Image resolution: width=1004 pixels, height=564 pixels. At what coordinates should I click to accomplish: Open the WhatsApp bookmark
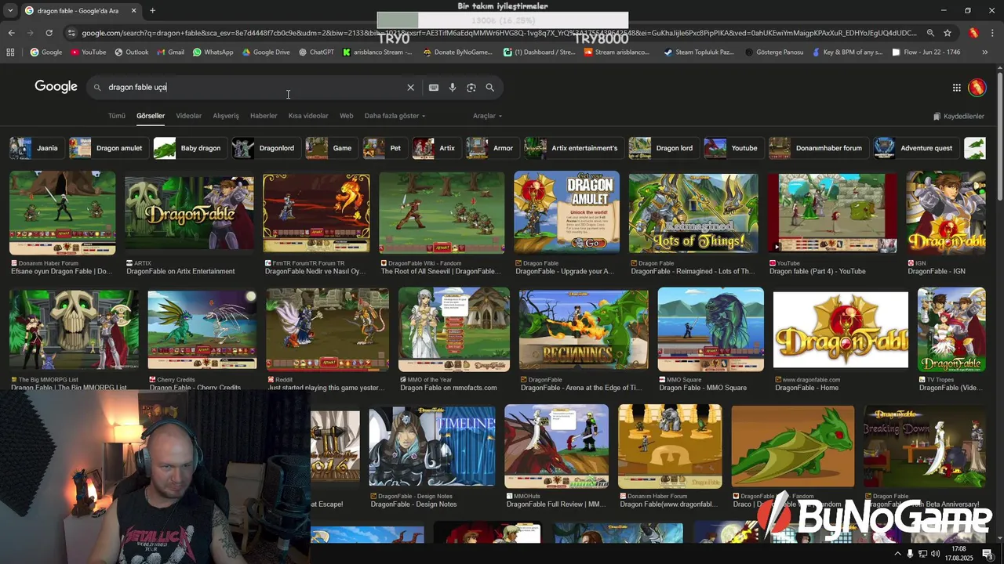[213, 52]
